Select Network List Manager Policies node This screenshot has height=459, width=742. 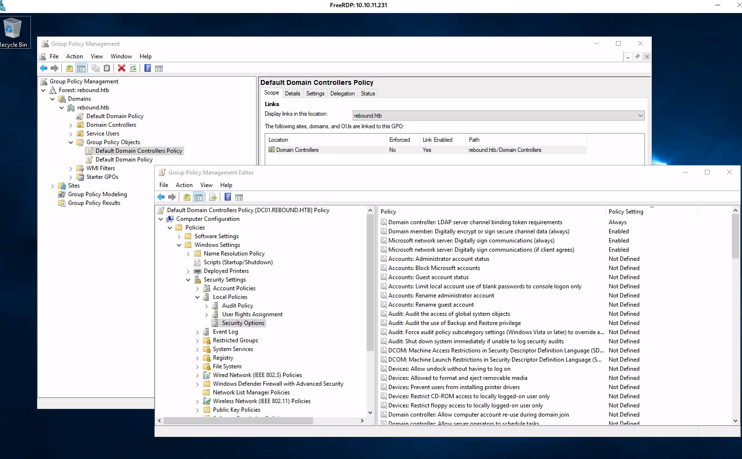(251, 392)
